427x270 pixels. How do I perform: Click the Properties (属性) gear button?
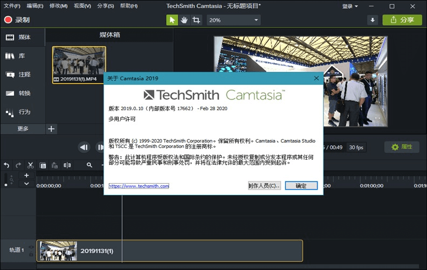click(402, 147)
